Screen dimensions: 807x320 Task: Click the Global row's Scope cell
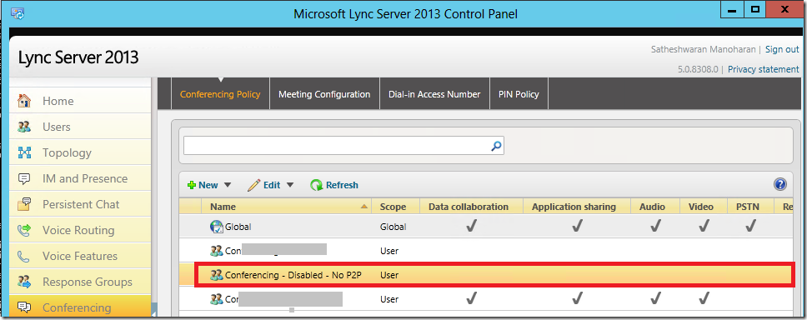tap(393, 227)
